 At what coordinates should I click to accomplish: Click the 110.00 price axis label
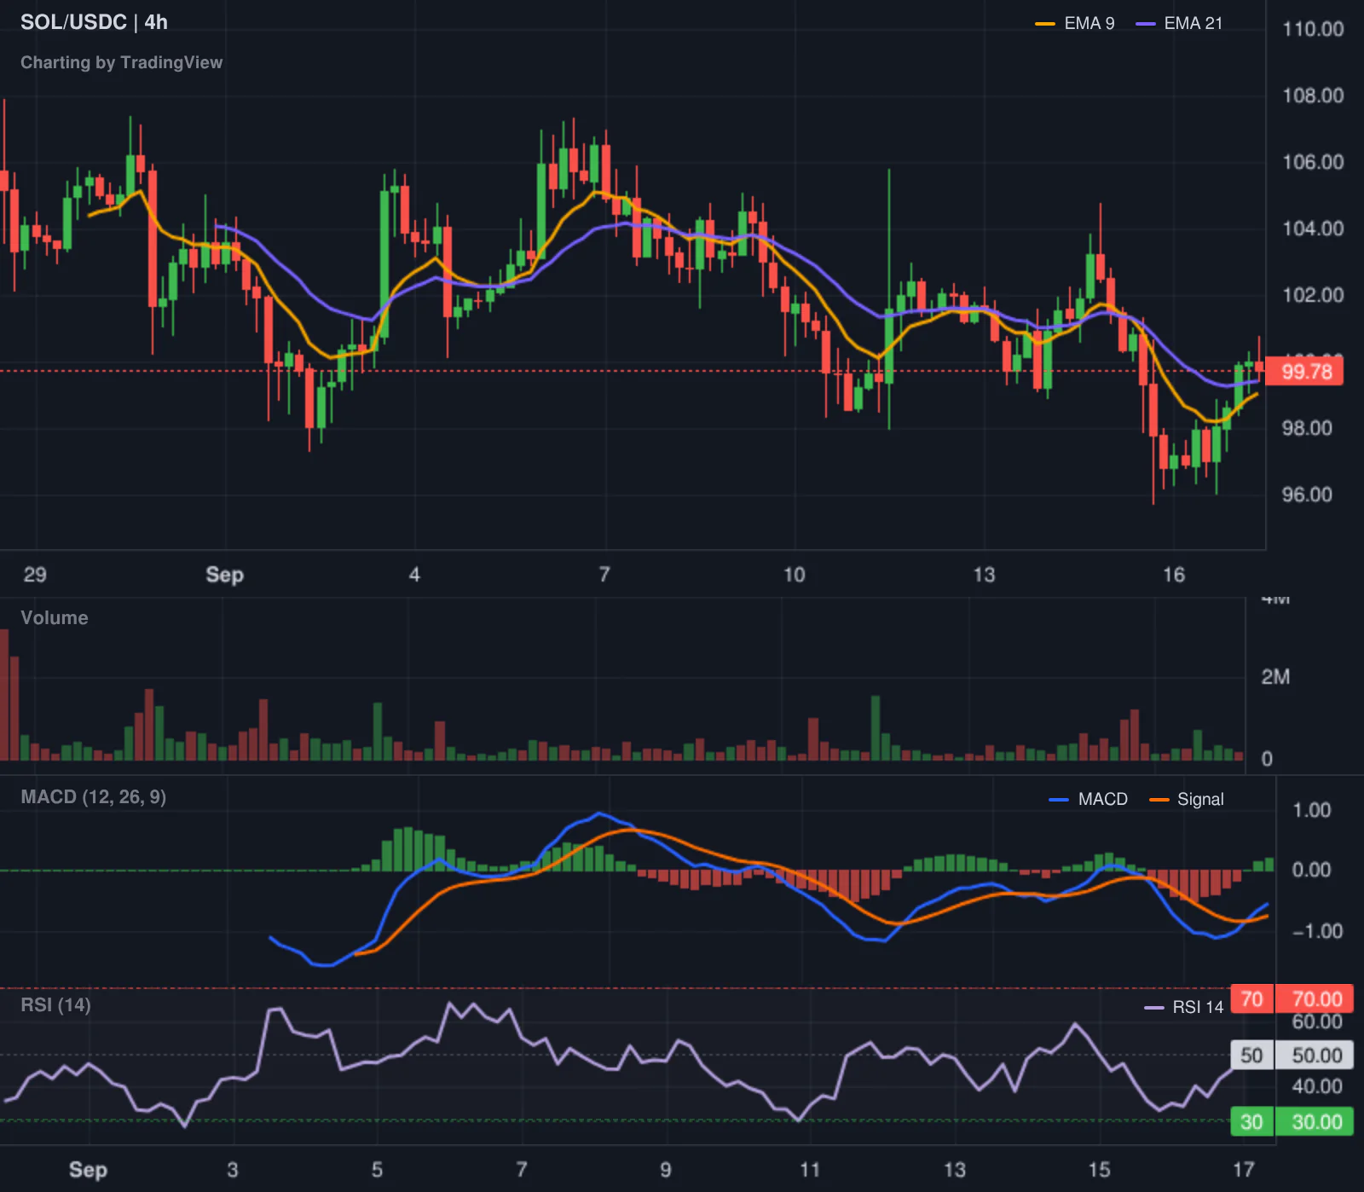[x=1313, y=29]
